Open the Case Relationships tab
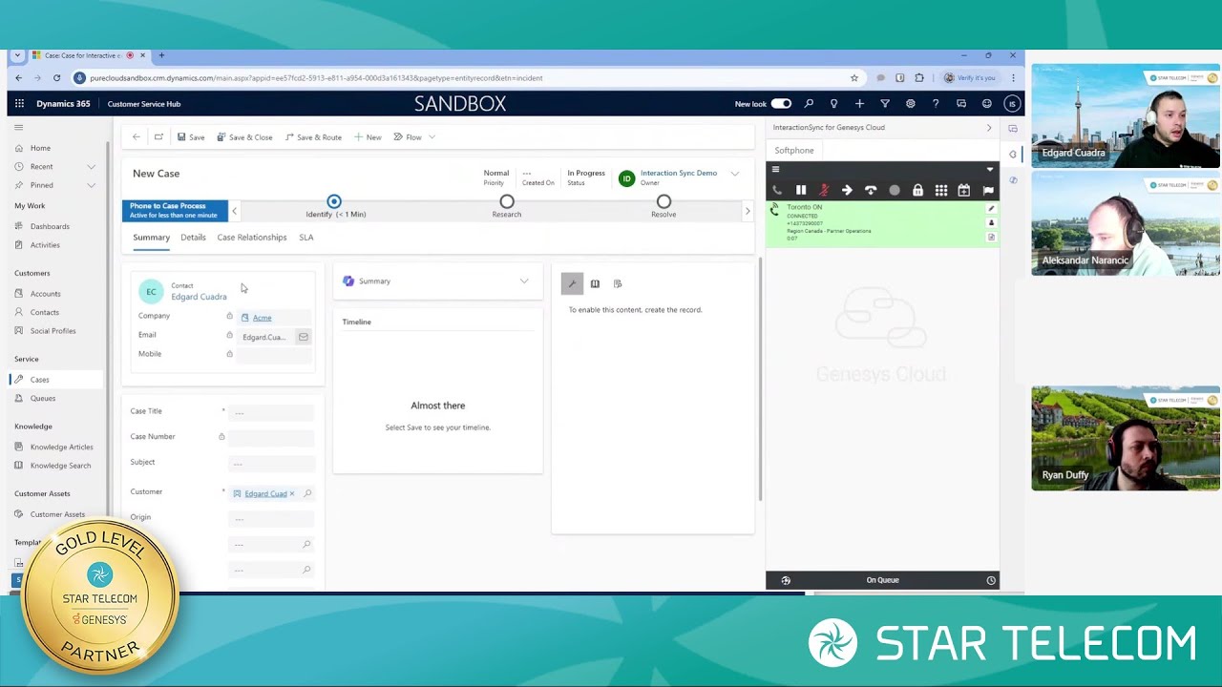This screenshot has width=1222, height=687. coord(251,238)
